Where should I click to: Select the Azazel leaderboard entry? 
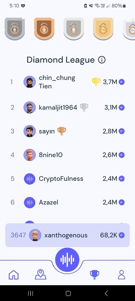click(x=67, y=202)
